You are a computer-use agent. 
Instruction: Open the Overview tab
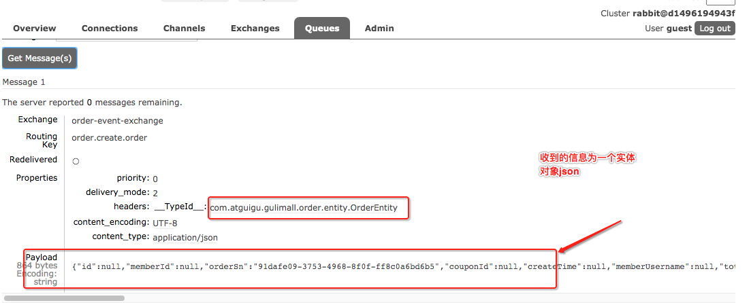[x=35, y=29]
